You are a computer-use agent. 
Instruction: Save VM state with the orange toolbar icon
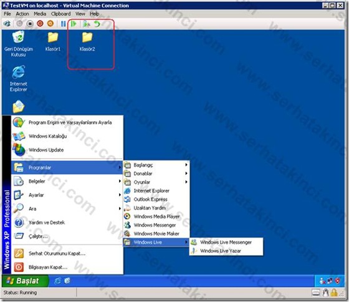[x=50, y=24]
